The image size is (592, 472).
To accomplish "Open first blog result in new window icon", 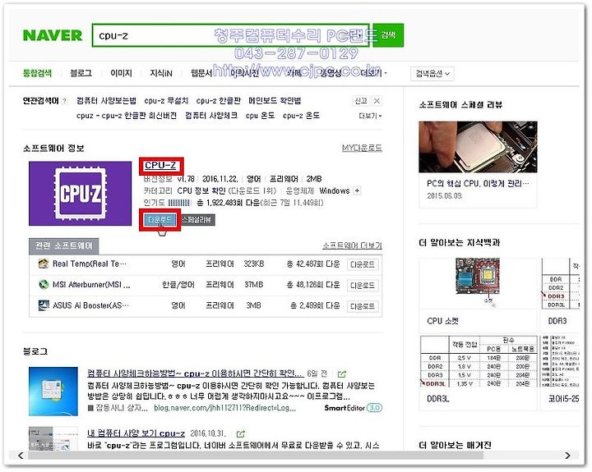I will pos(342,374).
